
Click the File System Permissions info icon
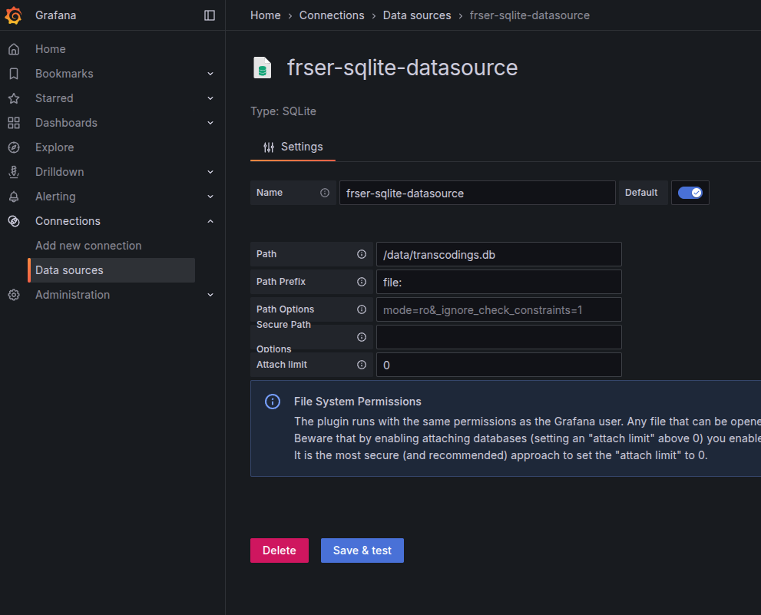click(273, 402)
